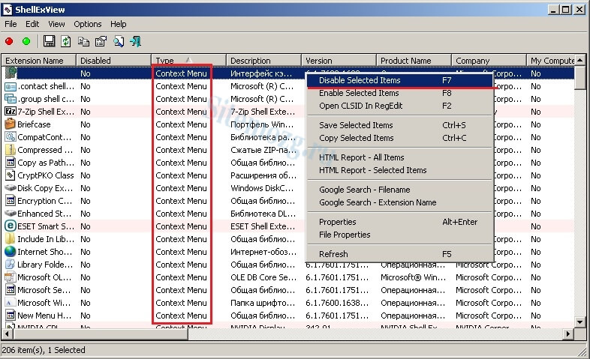Click the red Disable Selected Items toolbar icon
This screenshot has width=590, height=359.
(9, 41)
